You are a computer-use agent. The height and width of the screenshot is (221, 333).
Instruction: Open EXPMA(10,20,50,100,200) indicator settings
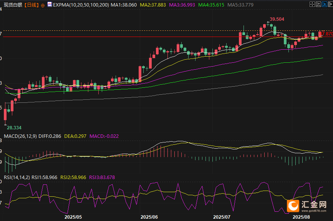click(81, 5)
